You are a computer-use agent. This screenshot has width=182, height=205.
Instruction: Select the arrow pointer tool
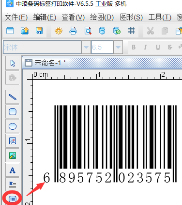13,63
